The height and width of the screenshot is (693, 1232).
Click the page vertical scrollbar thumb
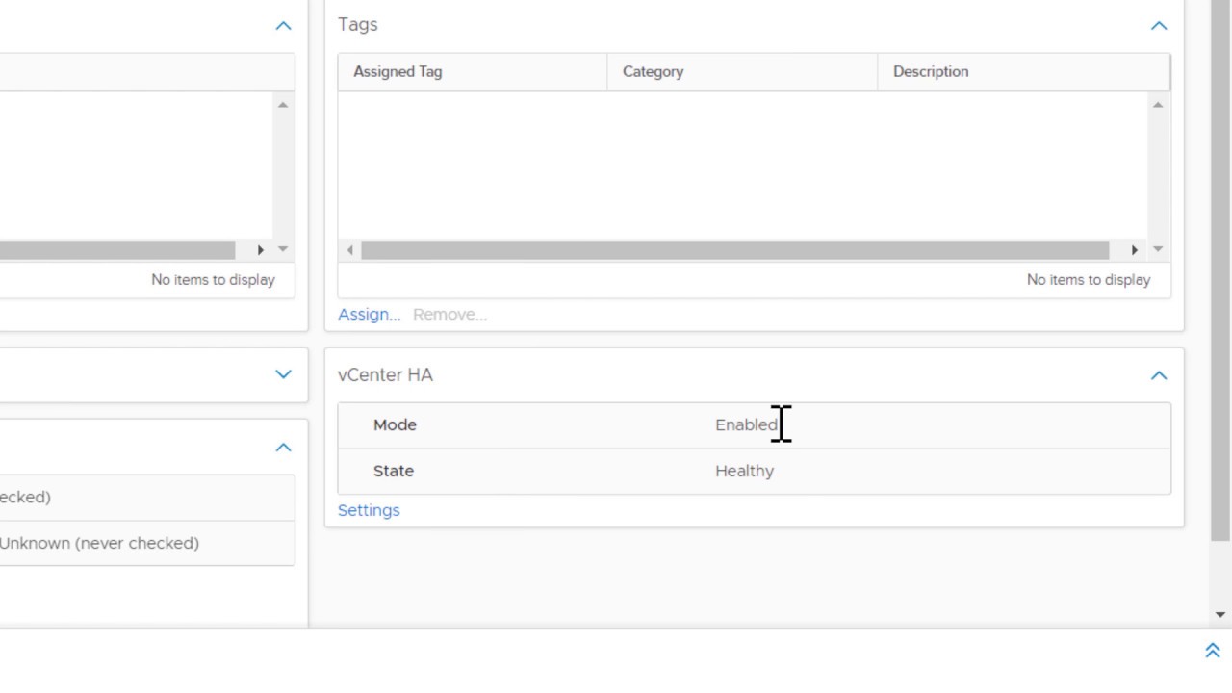point(1220,269)
